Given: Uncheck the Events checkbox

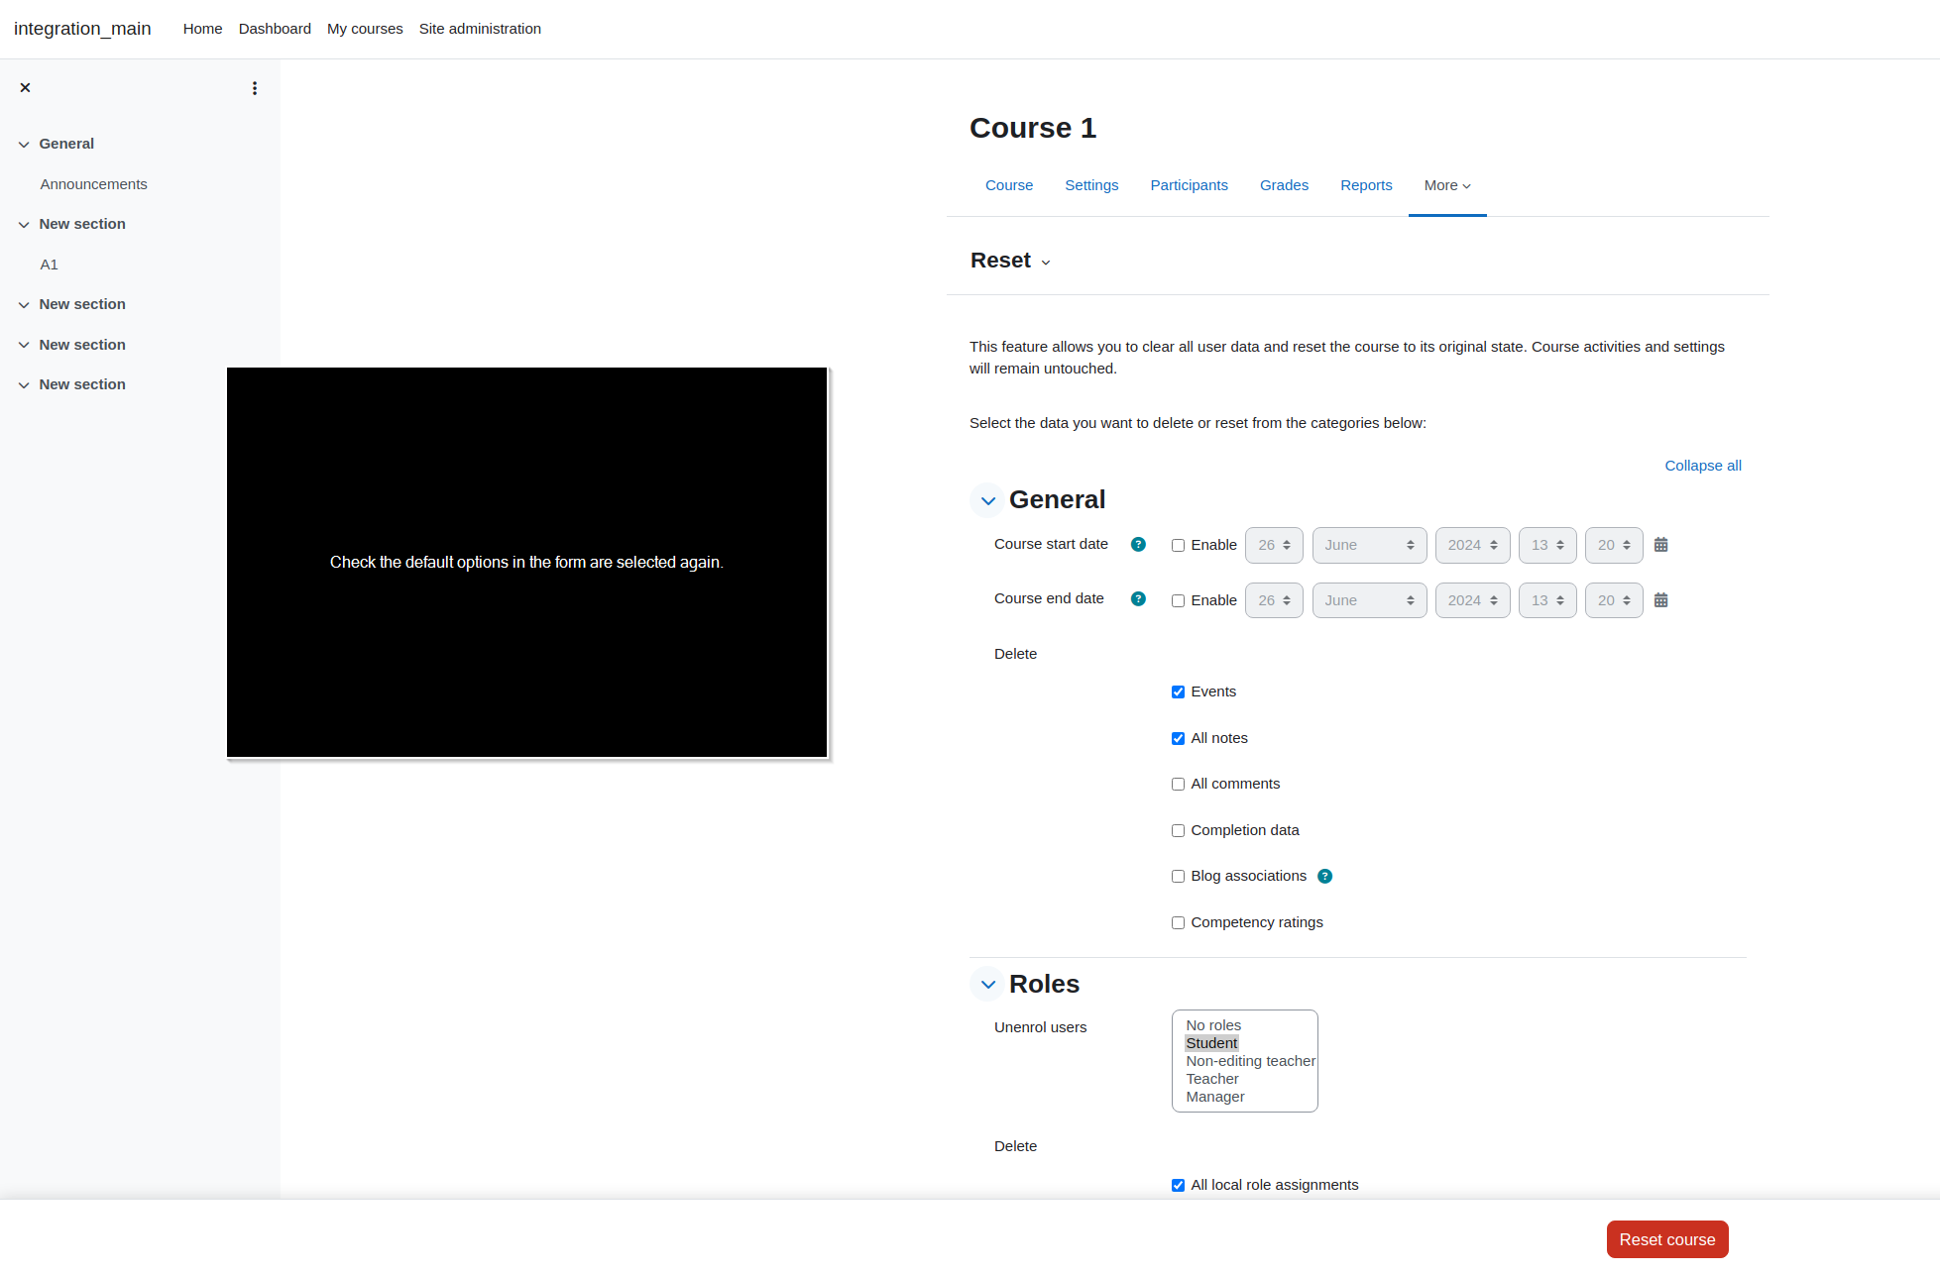Looking at the screenshot, I should (x=1178, y=692).
